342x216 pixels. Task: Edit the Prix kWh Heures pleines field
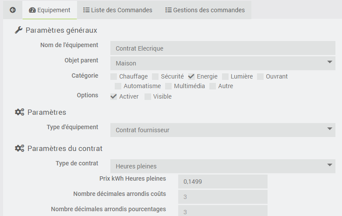point(222,182)
